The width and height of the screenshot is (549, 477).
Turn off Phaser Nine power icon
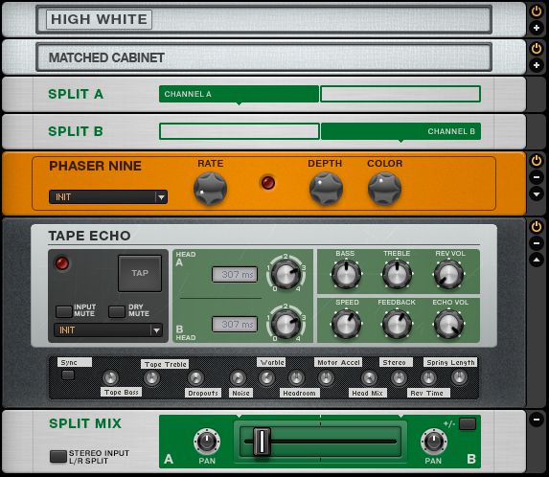[536, 161]
